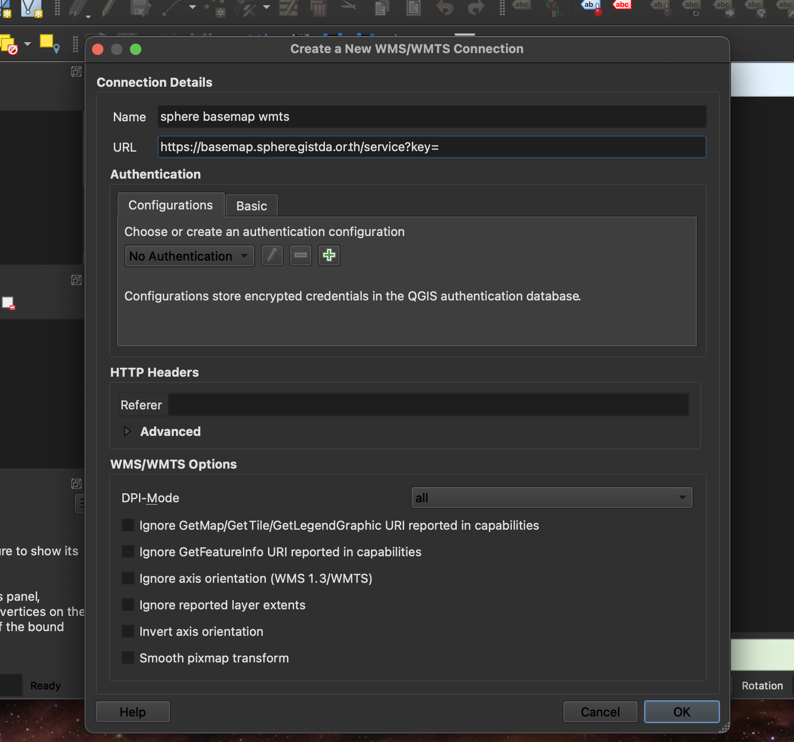The width and height of the screenshot is (794, 742).
Task: Check Invert axis orientation
Action: [x=128, y=631]
